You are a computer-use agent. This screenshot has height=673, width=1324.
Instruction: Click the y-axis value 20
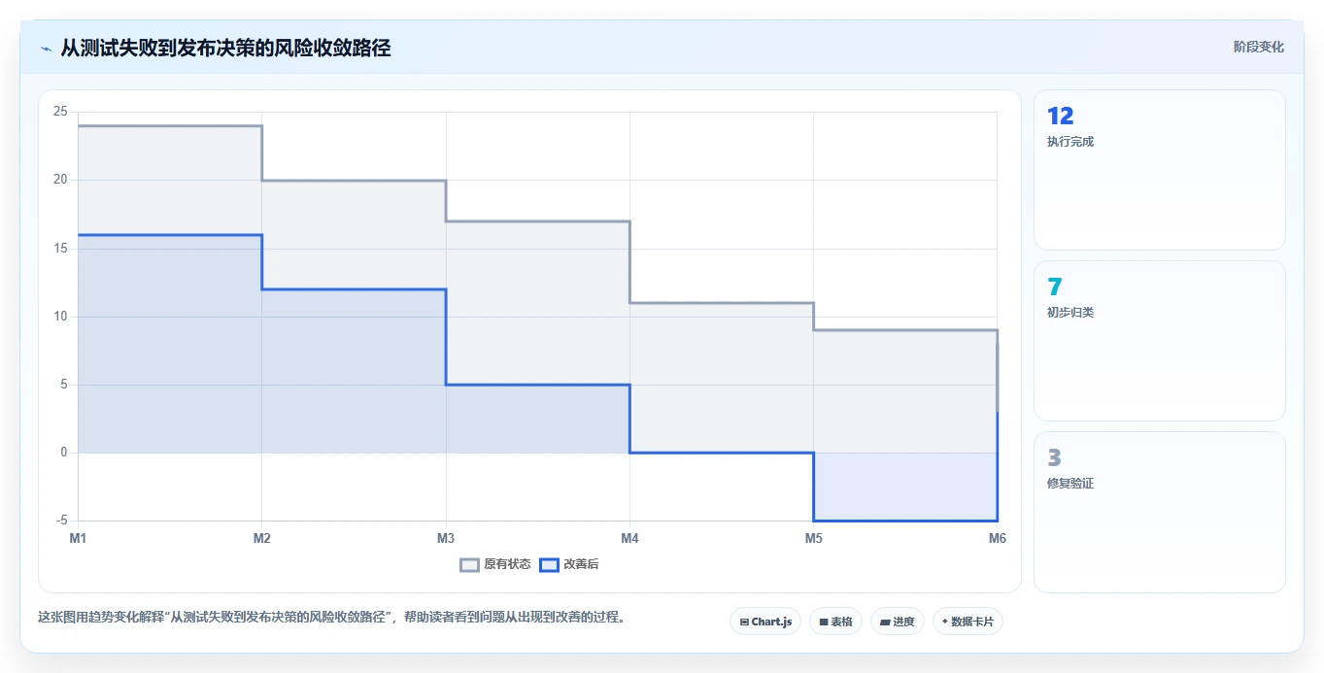click(60, 180)
